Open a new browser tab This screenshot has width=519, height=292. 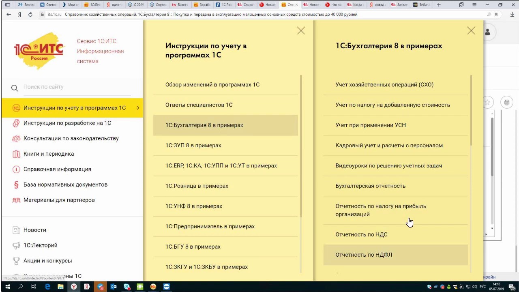439,5
